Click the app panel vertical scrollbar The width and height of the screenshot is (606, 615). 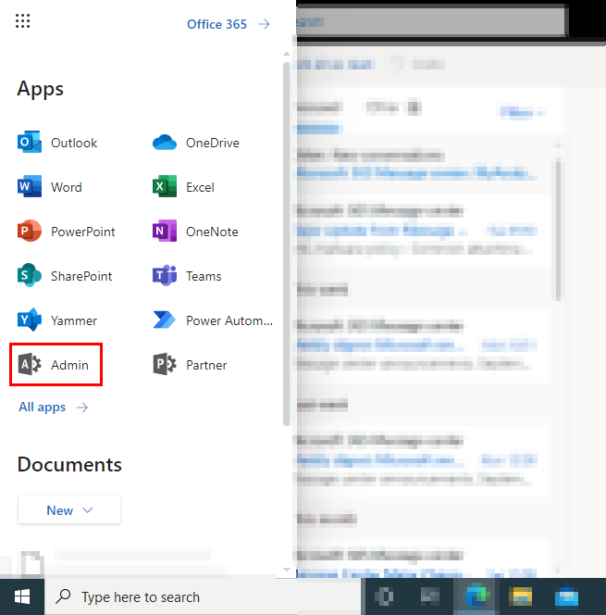[287, 244]
